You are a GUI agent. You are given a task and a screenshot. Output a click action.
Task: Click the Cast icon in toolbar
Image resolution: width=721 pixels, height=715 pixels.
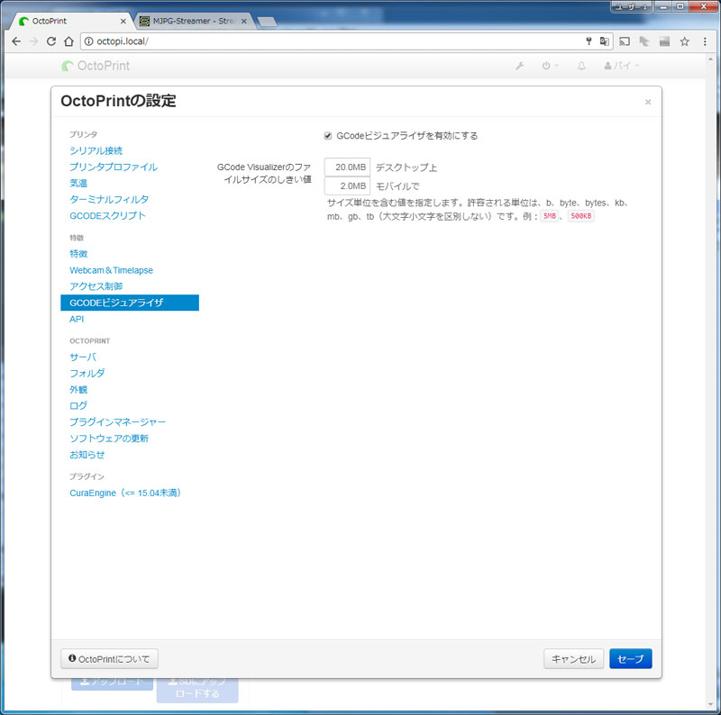click(625, 41)
